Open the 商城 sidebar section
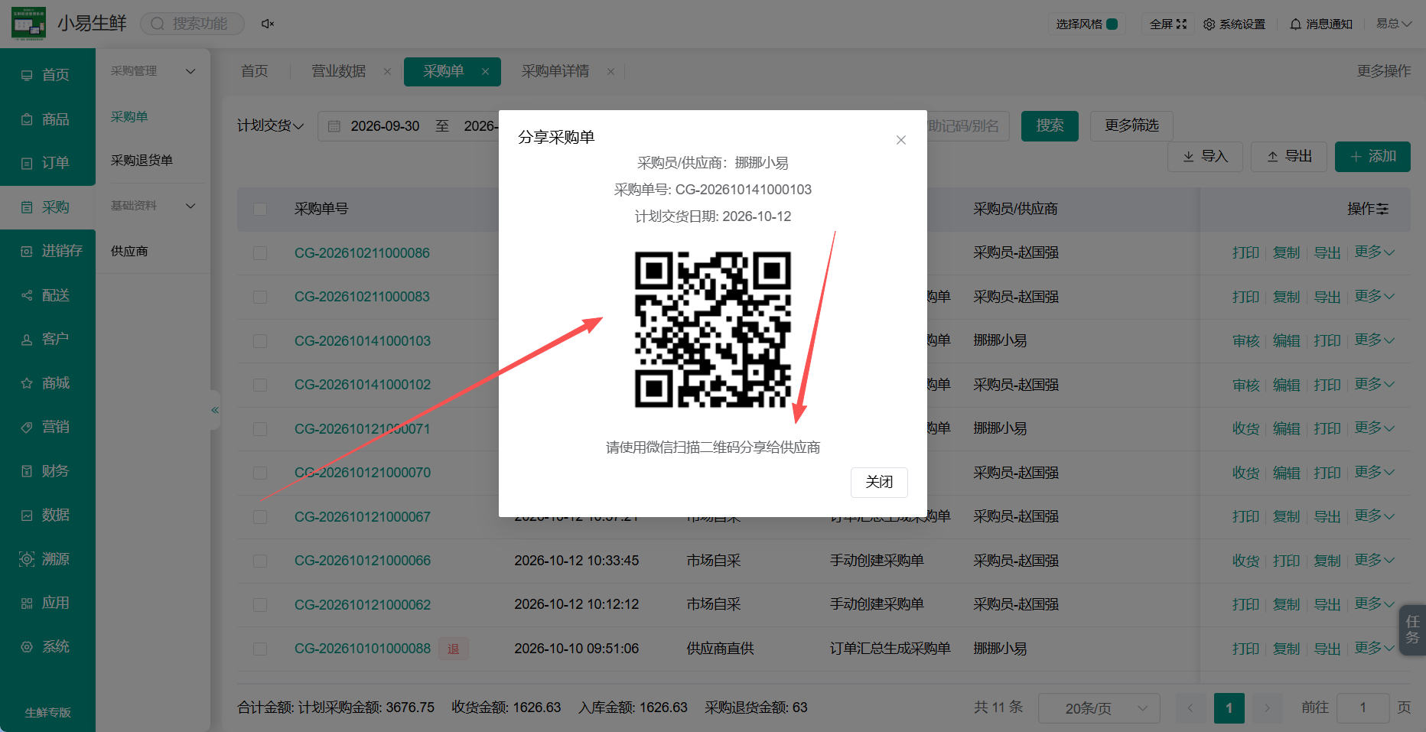Viewport: 1426px width, 732px height. coord(47,383)
